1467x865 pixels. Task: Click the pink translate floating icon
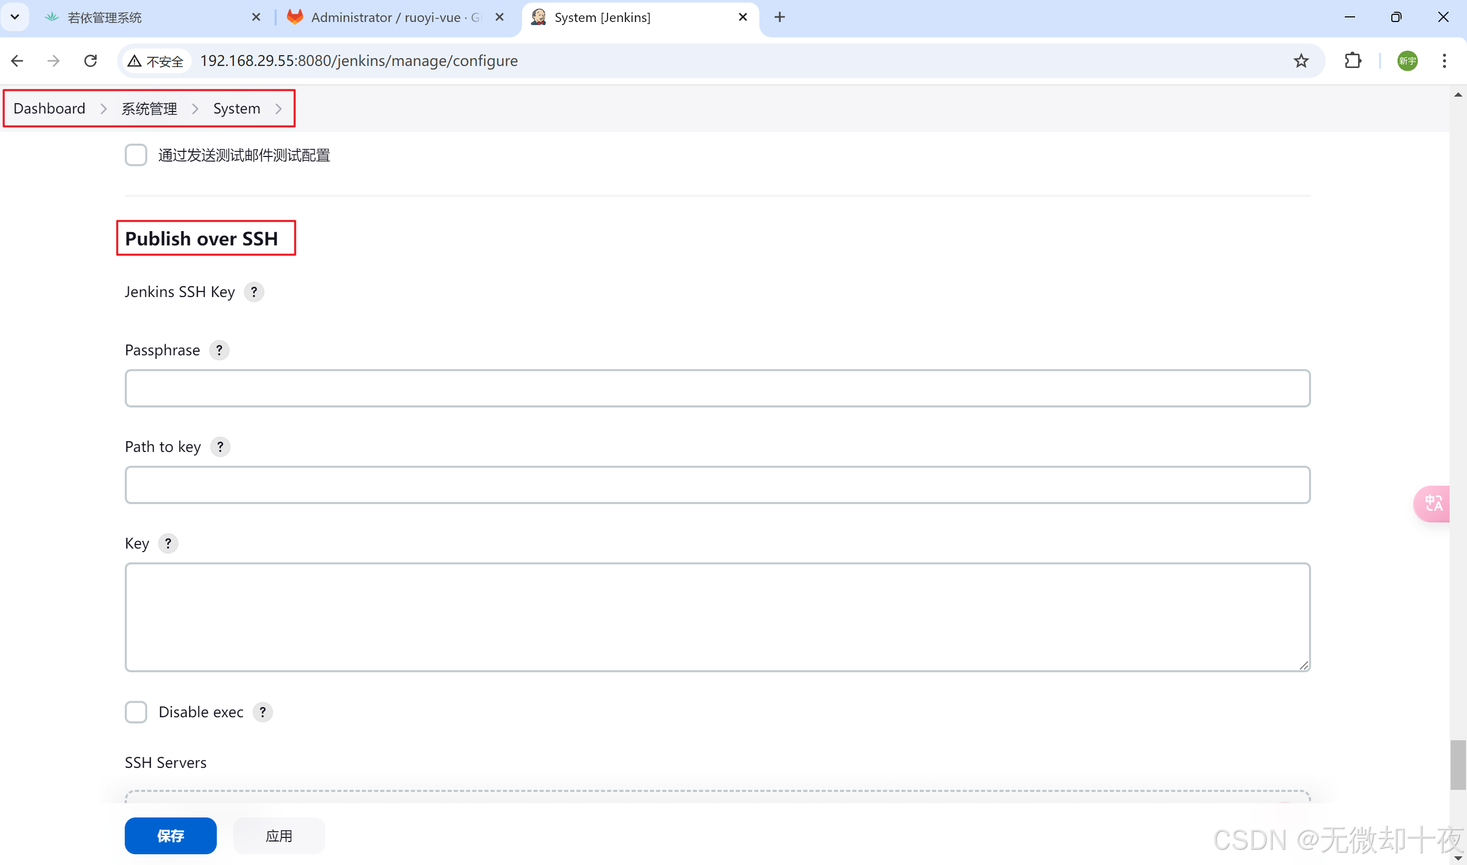pyautogui.click(x=1433, y=504)
